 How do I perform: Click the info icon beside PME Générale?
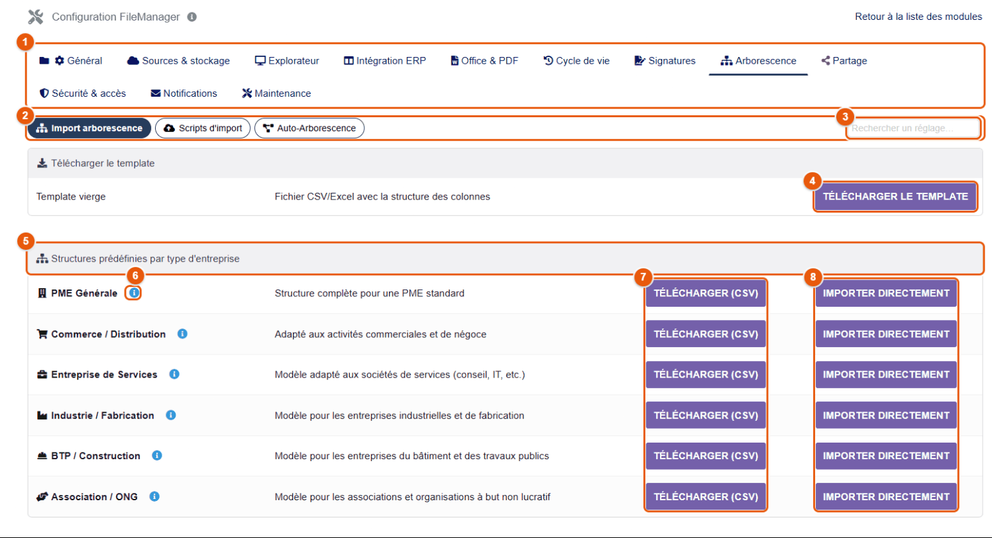click(x=134, y=293)
